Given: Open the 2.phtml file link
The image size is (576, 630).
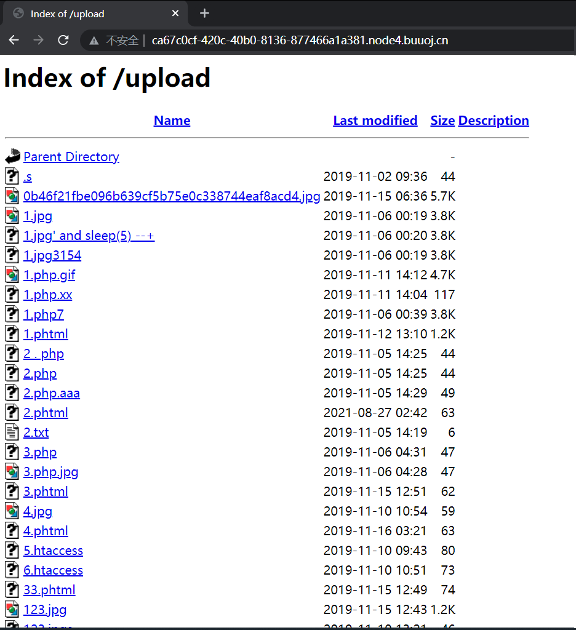Looking at the screenshot, I should point(46,413).
